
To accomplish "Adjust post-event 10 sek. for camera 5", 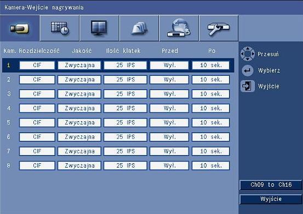I will (x=210, y=122).
